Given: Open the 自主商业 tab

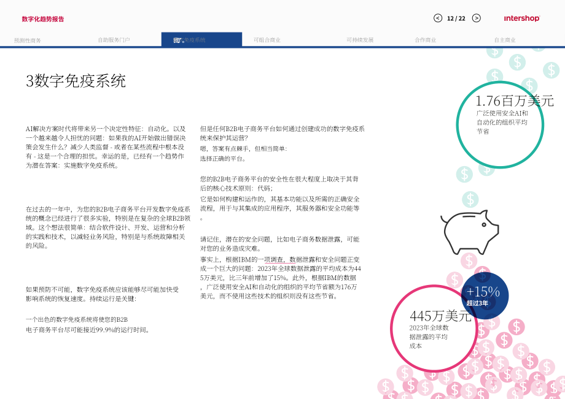Looking at the screenshot, I should pos(505,40).
